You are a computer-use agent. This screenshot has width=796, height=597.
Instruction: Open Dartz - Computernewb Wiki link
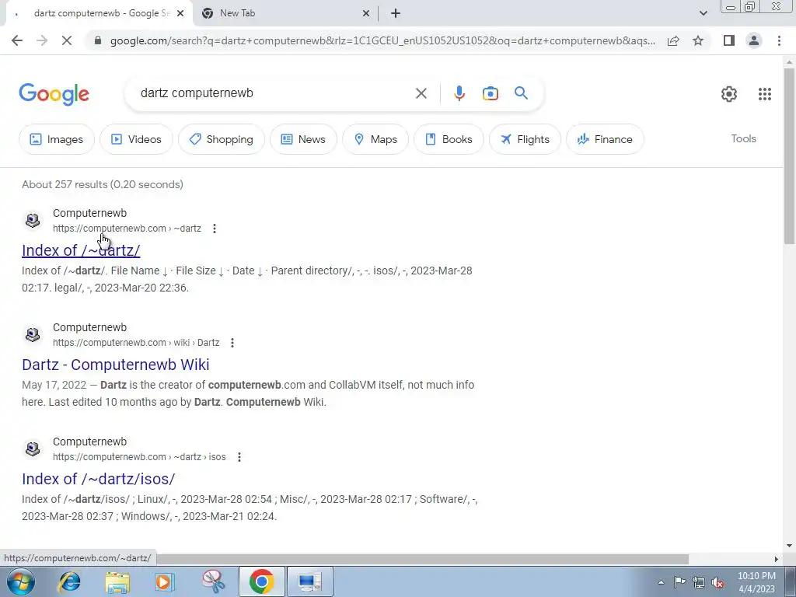(x=115, y=365)
